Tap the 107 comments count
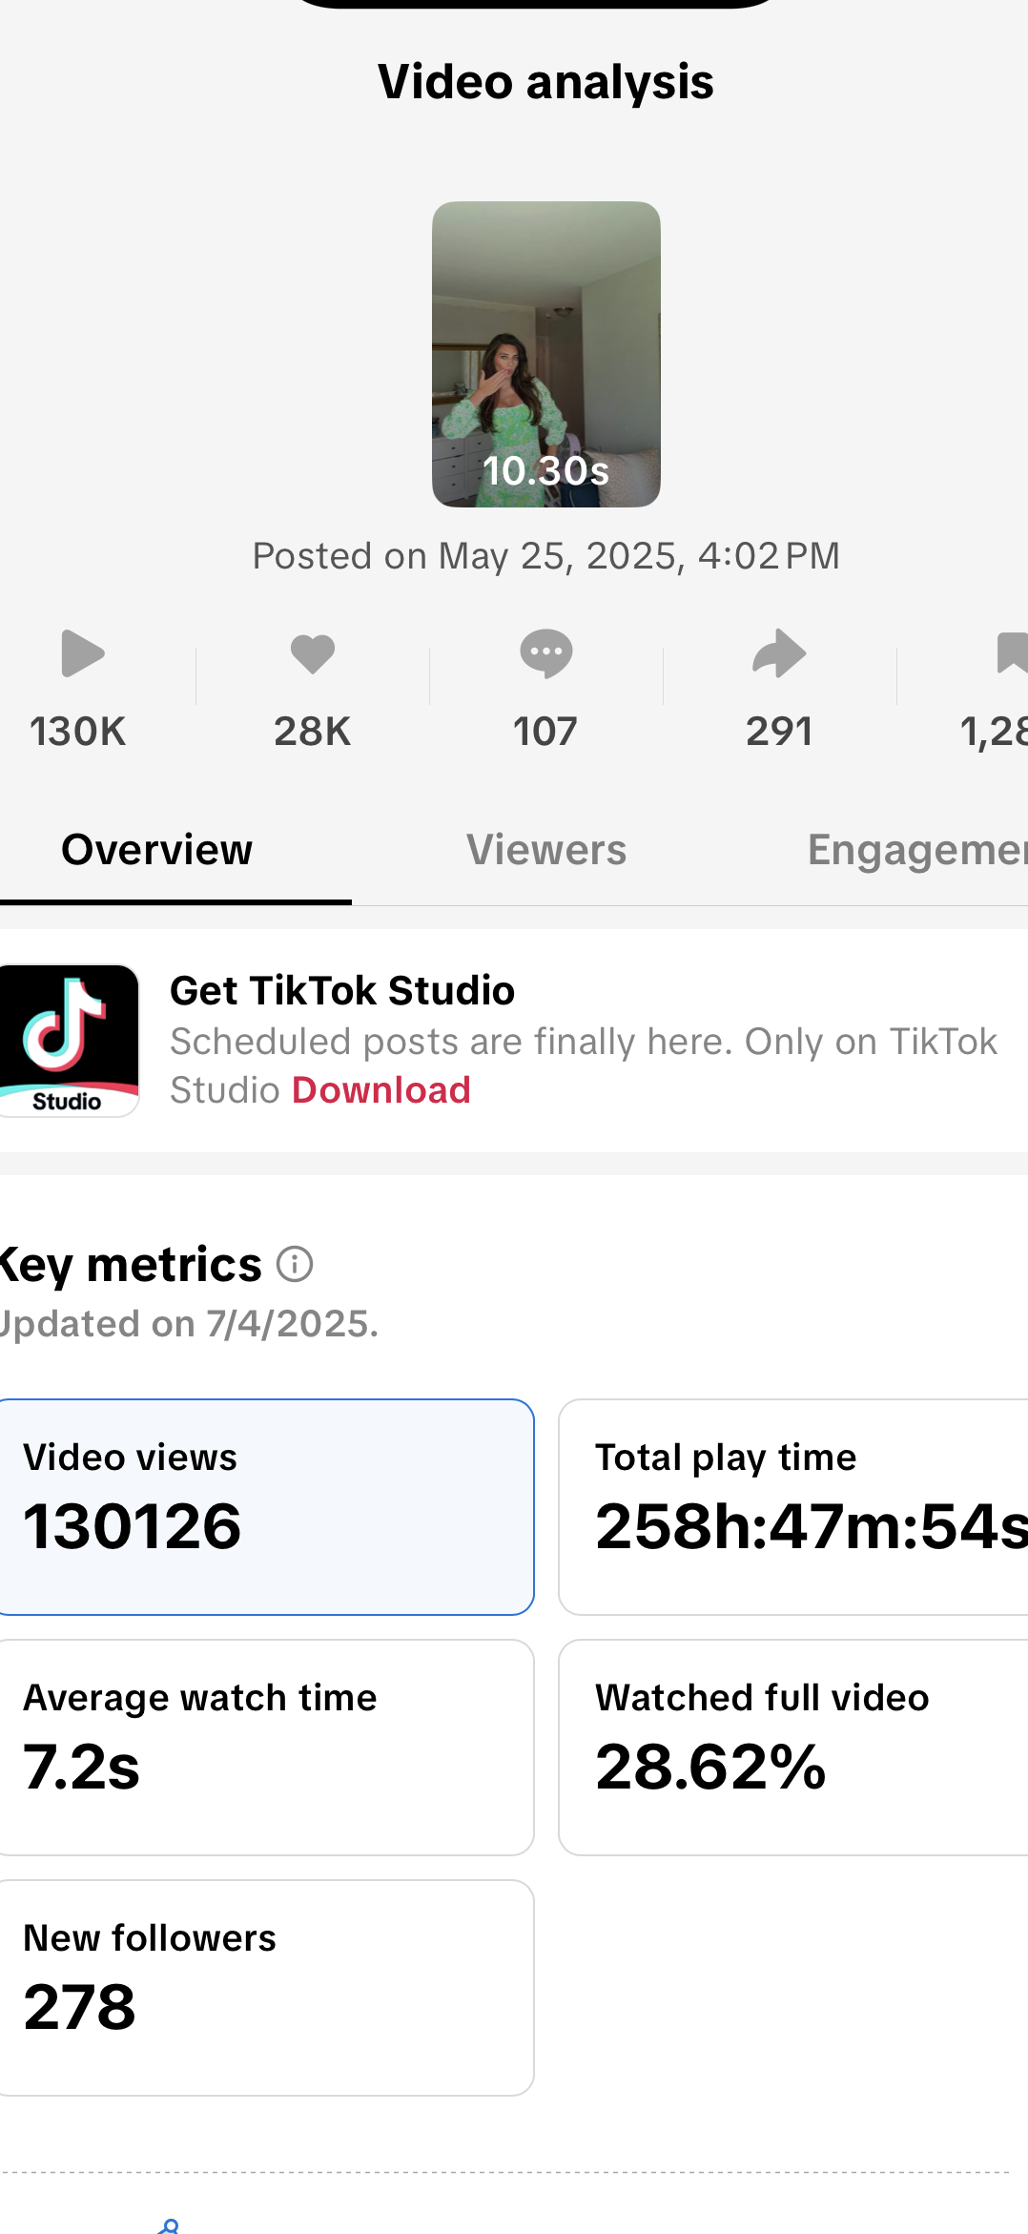 point(545,732)
